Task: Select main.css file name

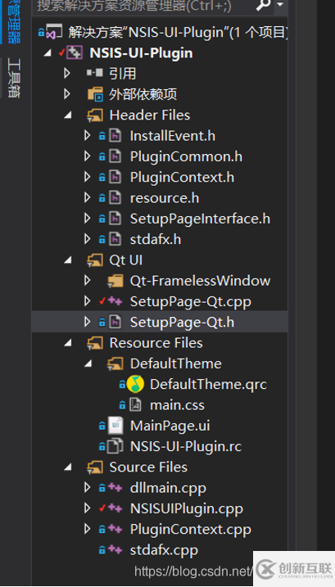Action: click(x=177, y=405)
